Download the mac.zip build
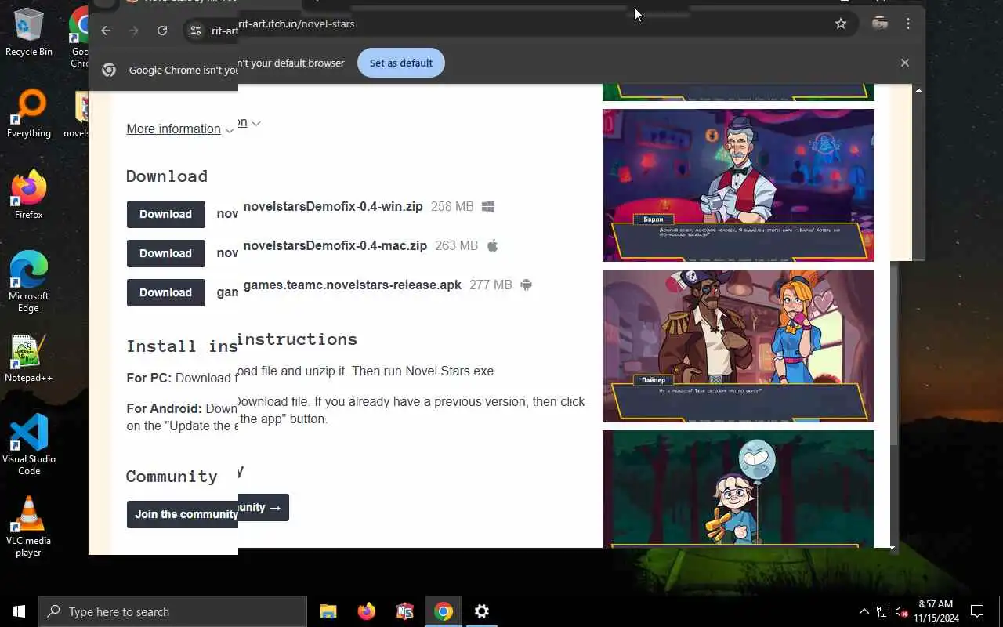Screen dimensions: 1003x627 click(165, 253)
